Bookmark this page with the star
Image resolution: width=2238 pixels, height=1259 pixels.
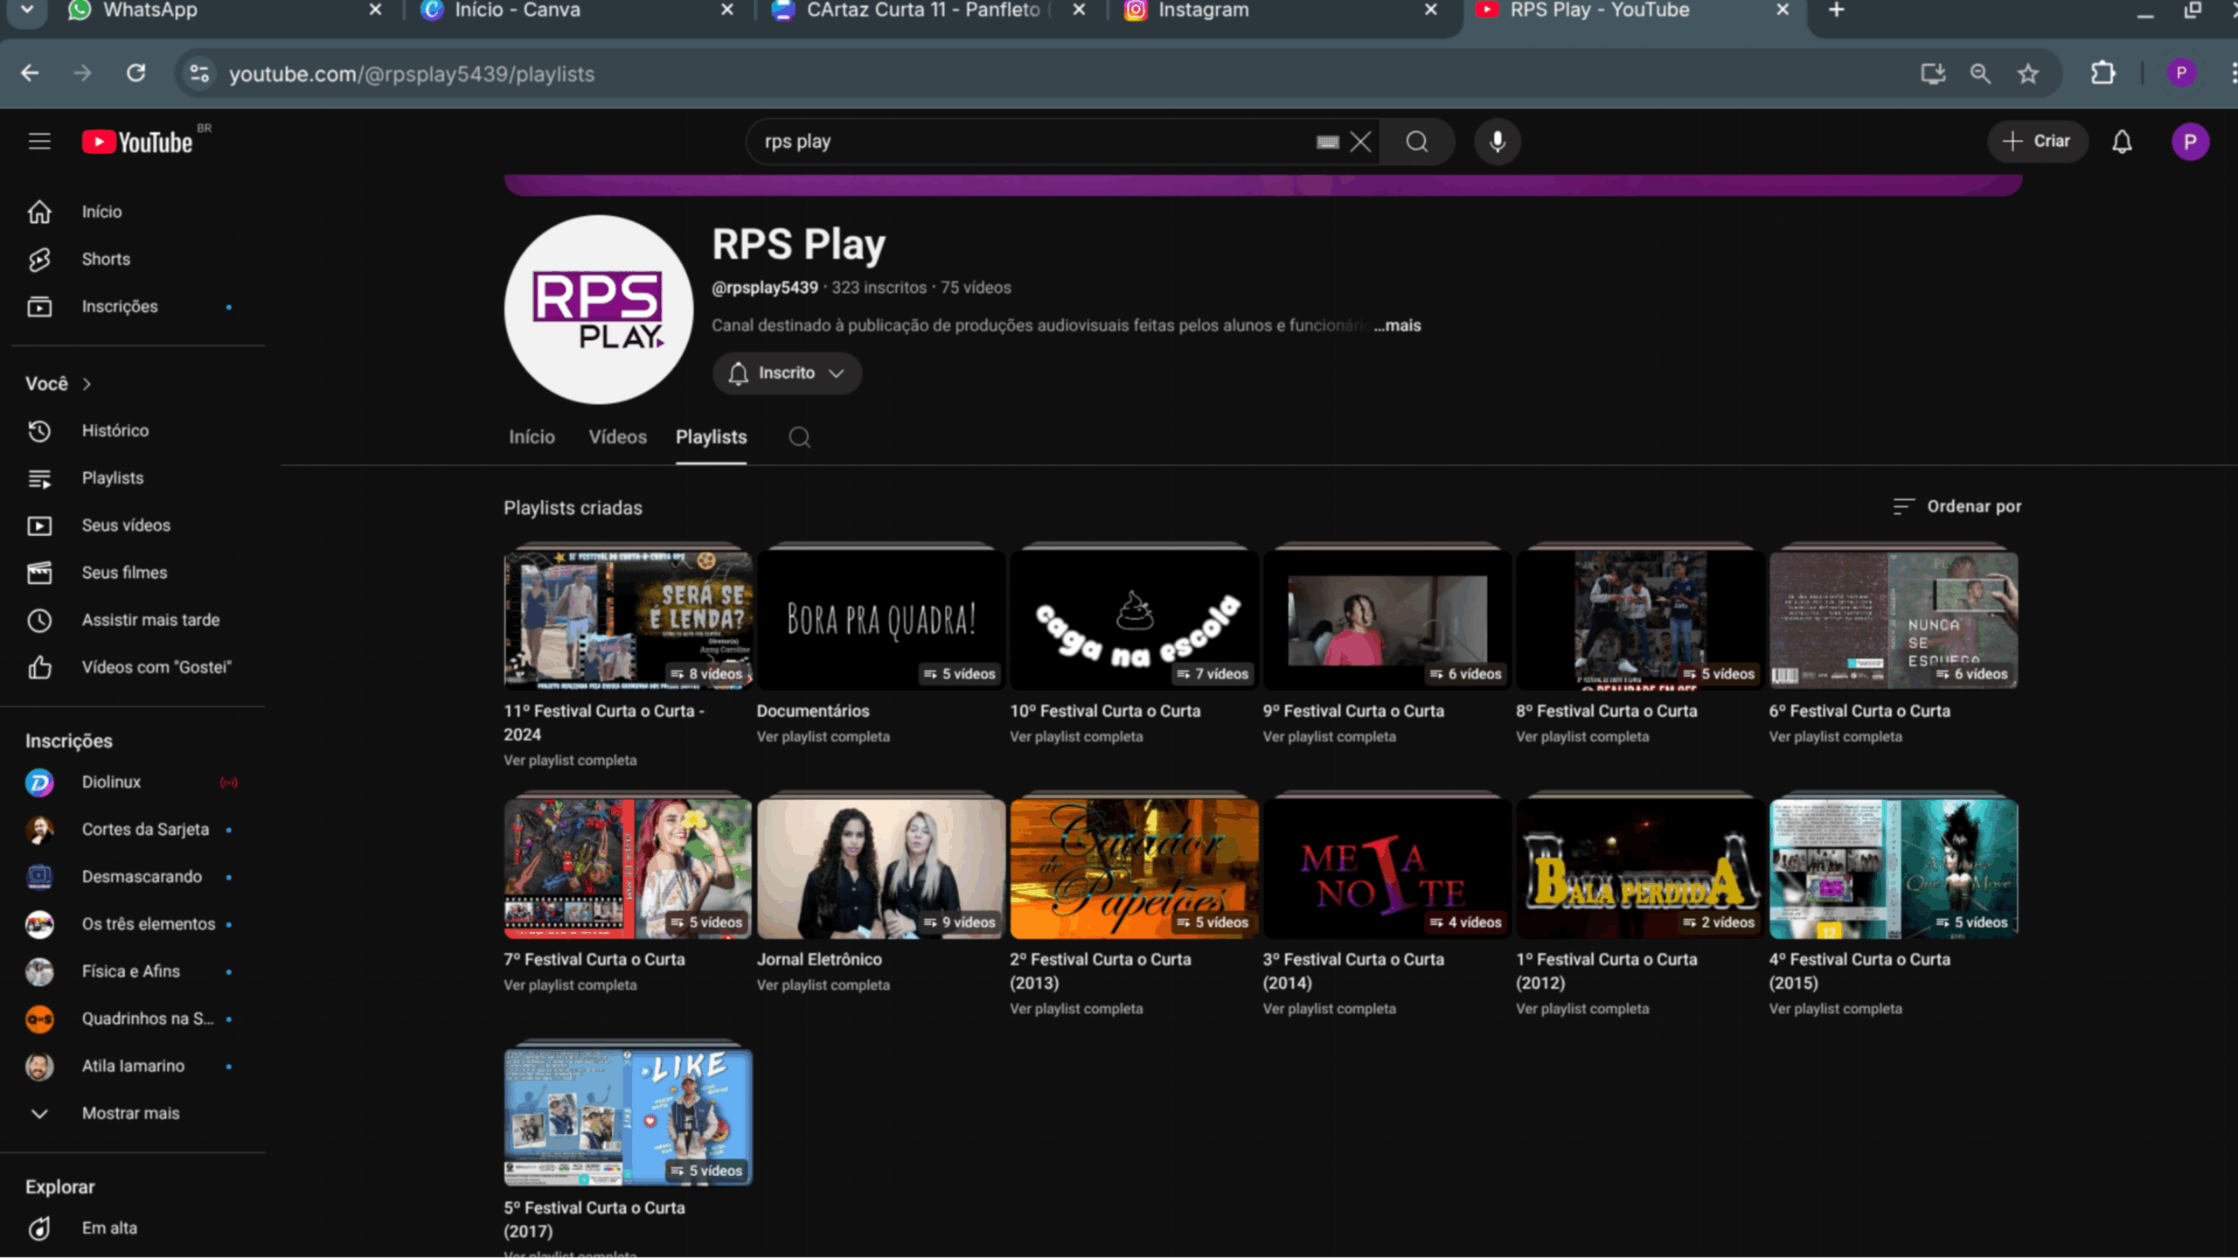tap(2028, 73)
